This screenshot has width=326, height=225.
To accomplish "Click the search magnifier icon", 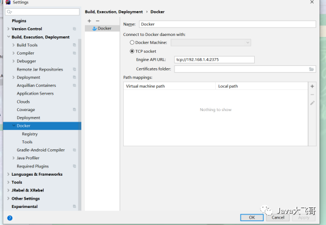I will [x=9, y=12].
